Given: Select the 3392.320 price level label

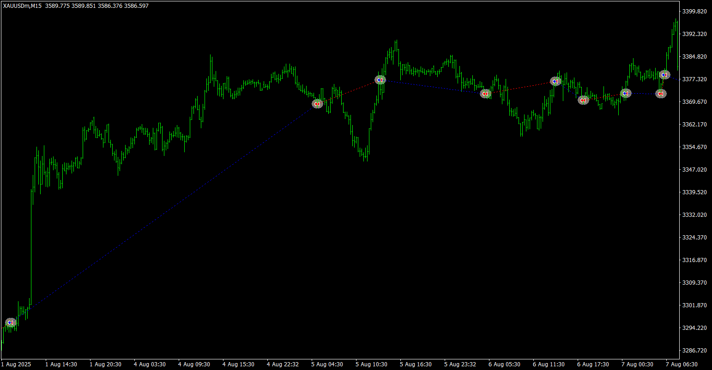Looking at the screenshot, I should click(x=694, y=34).
